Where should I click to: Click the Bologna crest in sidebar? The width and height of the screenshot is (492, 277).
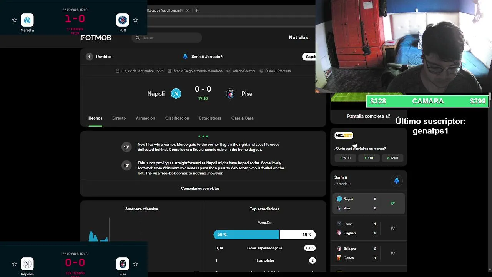click(339, 249)
